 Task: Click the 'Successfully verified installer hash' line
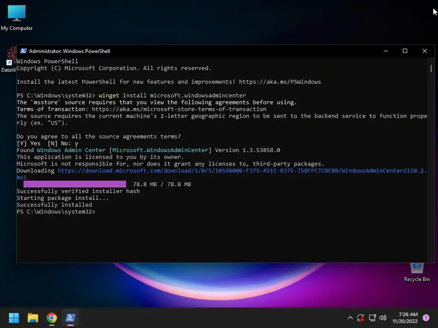tap(78, 191)
